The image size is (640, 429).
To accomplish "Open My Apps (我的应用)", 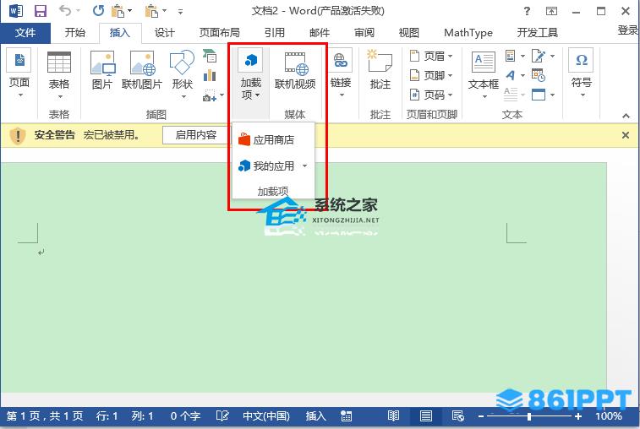I will 266,166.
